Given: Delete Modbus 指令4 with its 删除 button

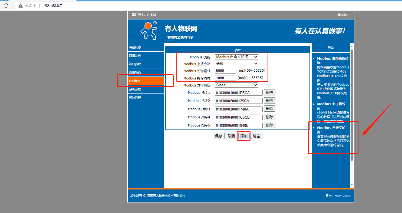Looking at the screenshot, I should point(270,117).
